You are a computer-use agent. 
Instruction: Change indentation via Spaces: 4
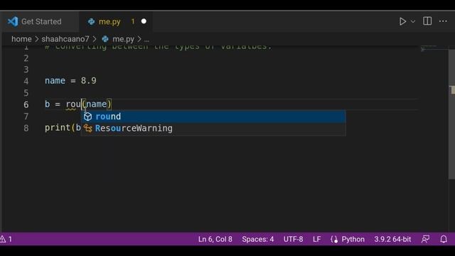(257, 239)
